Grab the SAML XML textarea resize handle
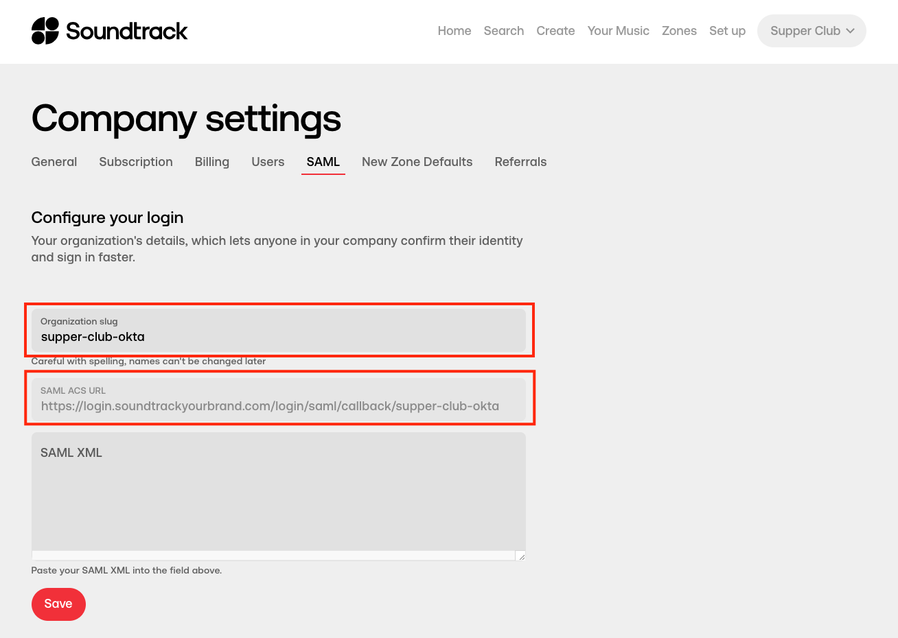 521,556
